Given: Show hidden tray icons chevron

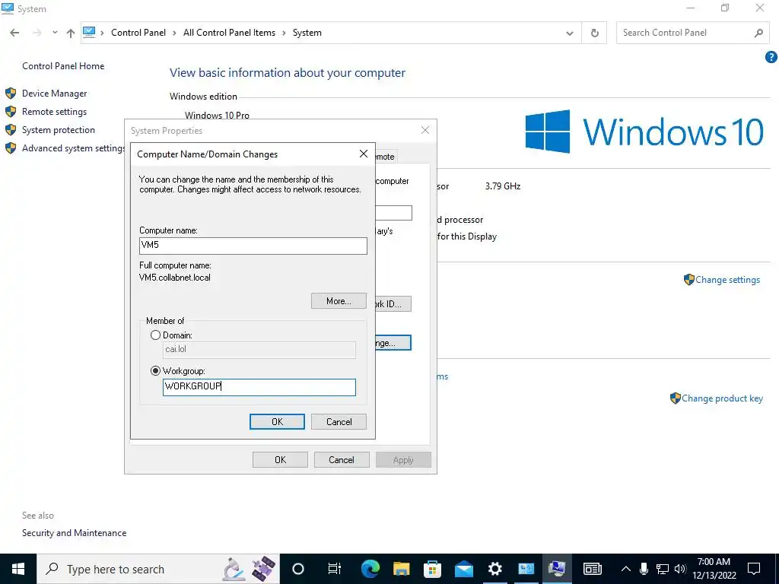Looking at the screenshot, I should [x=625, y=569].
